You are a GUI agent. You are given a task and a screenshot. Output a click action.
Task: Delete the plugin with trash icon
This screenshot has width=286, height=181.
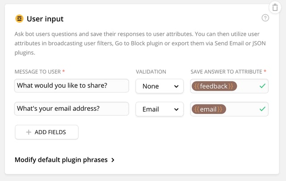(x=275, y=8)
